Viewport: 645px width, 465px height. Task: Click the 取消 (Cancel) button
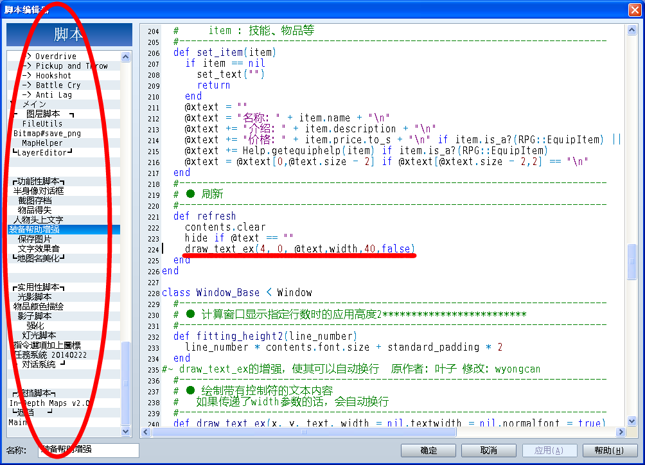click(489, 451)
